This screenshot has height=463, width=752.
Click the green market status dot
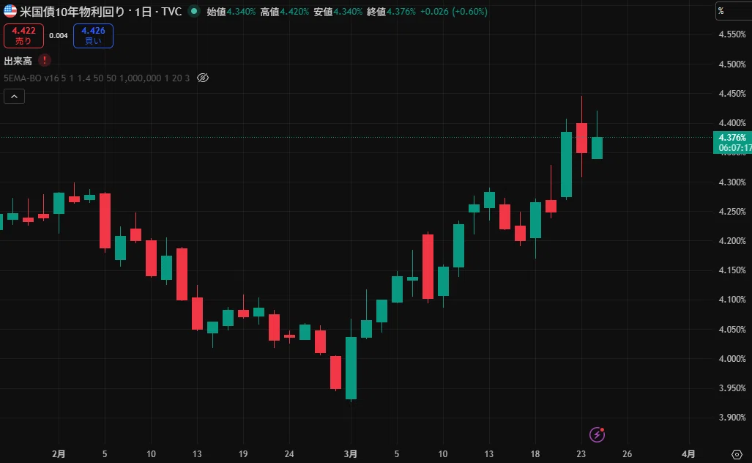pyautogui.click(x=194, y=11)
